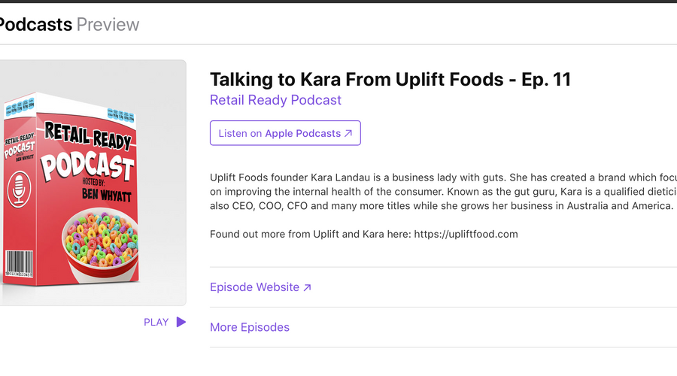Click the PLAY label under the artwork
The image size is (677, 376).
[156, 323]
